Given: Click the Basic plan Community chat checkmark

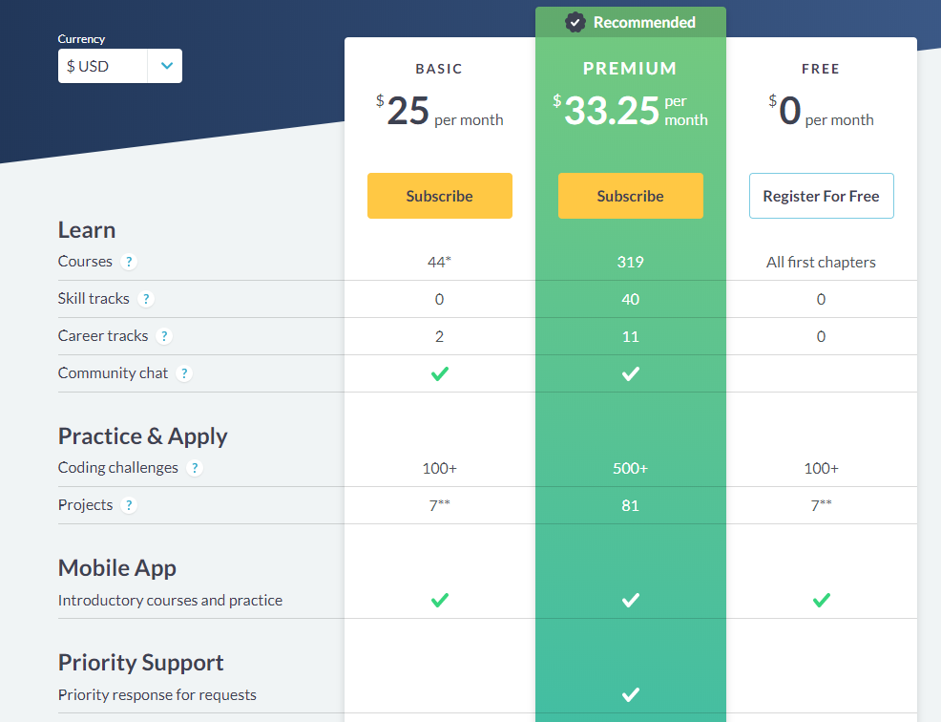Looking at the screenshot, I should pos(440,373).
